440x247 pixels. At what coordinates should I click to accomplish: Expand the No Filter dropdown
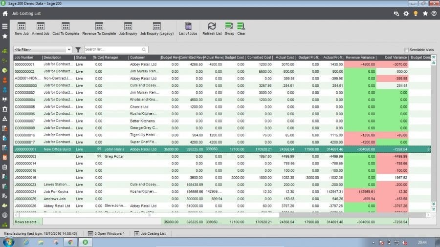[x=43, y=50]
